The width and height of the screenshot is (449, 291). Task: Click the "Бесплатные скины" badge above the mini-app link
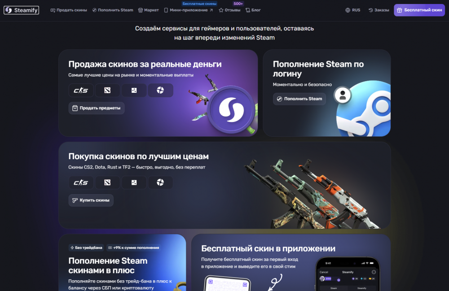tap(199, 4)
